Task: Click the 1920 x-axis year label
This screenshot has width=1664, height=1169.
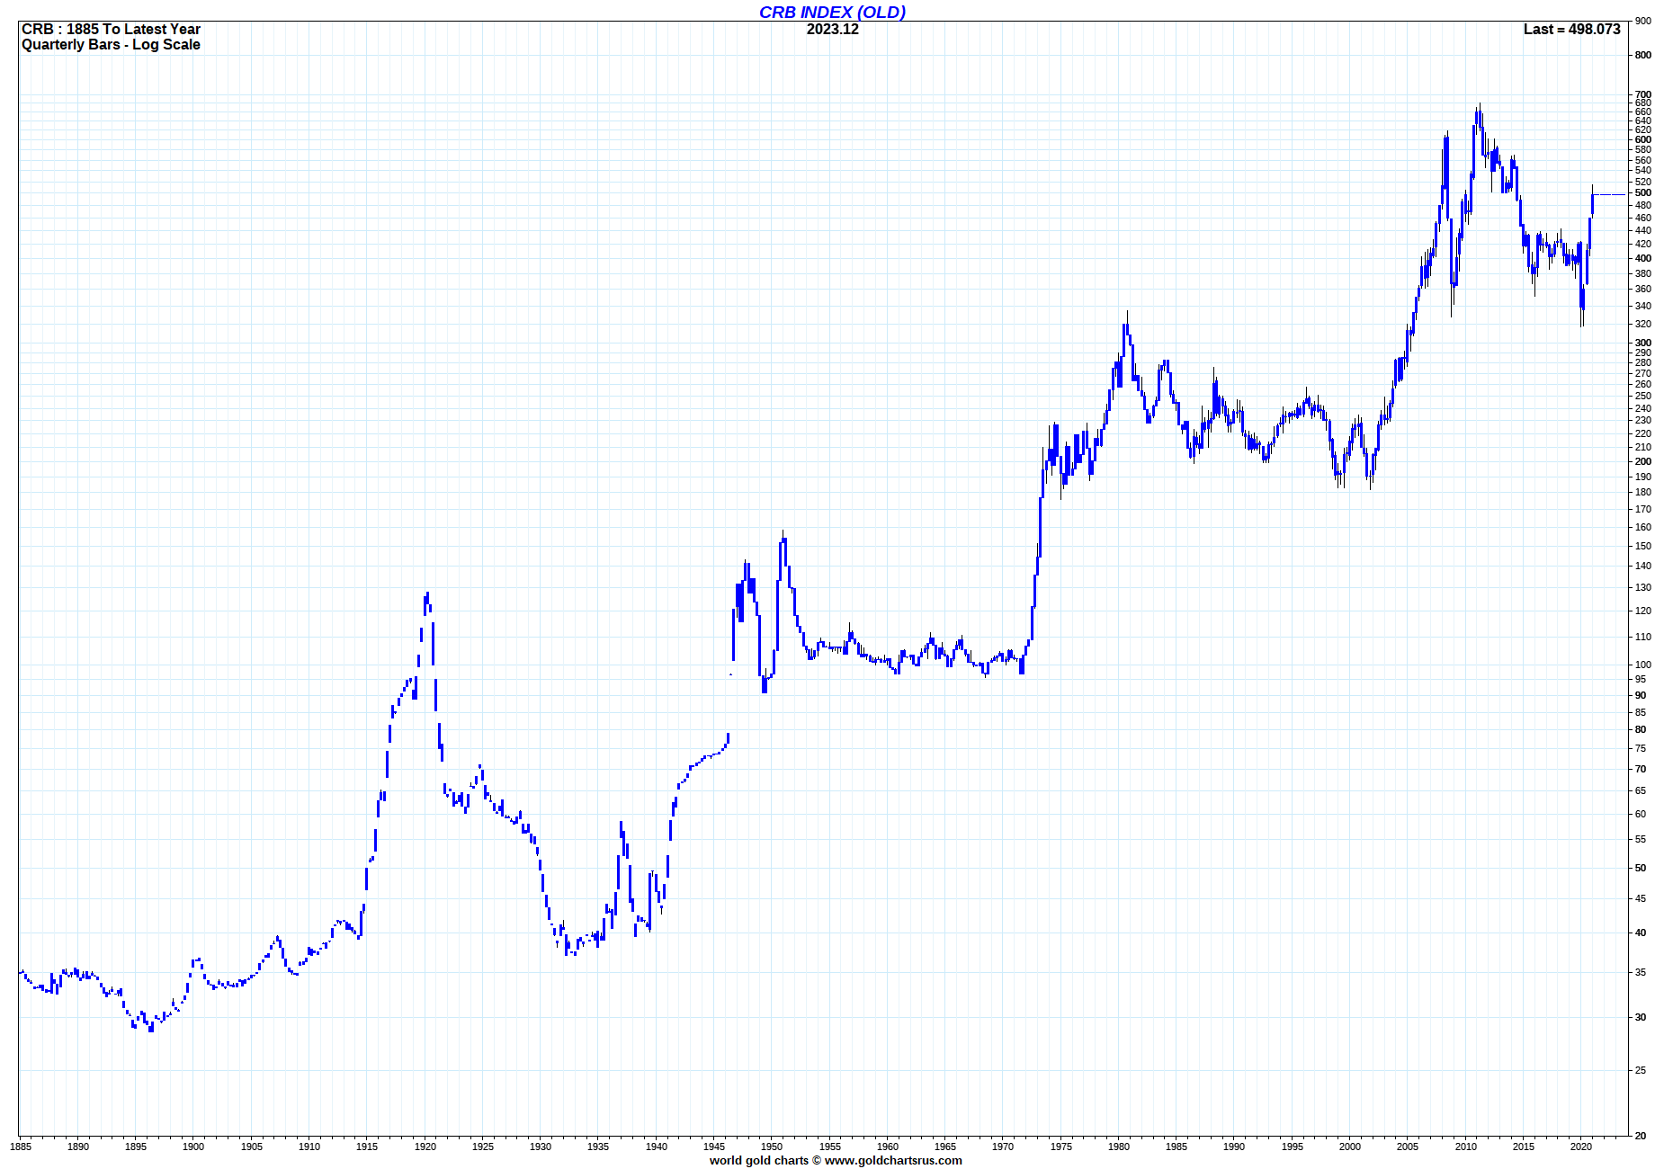Action: pyautogui.click(x=425, y=1147)
